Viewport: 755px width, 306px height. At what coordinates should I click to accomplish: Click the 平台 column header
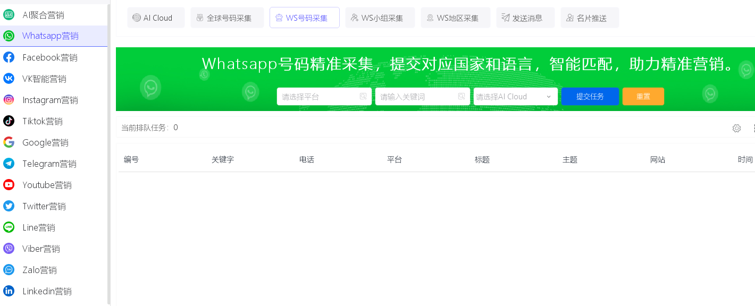(x=395, y=159)
